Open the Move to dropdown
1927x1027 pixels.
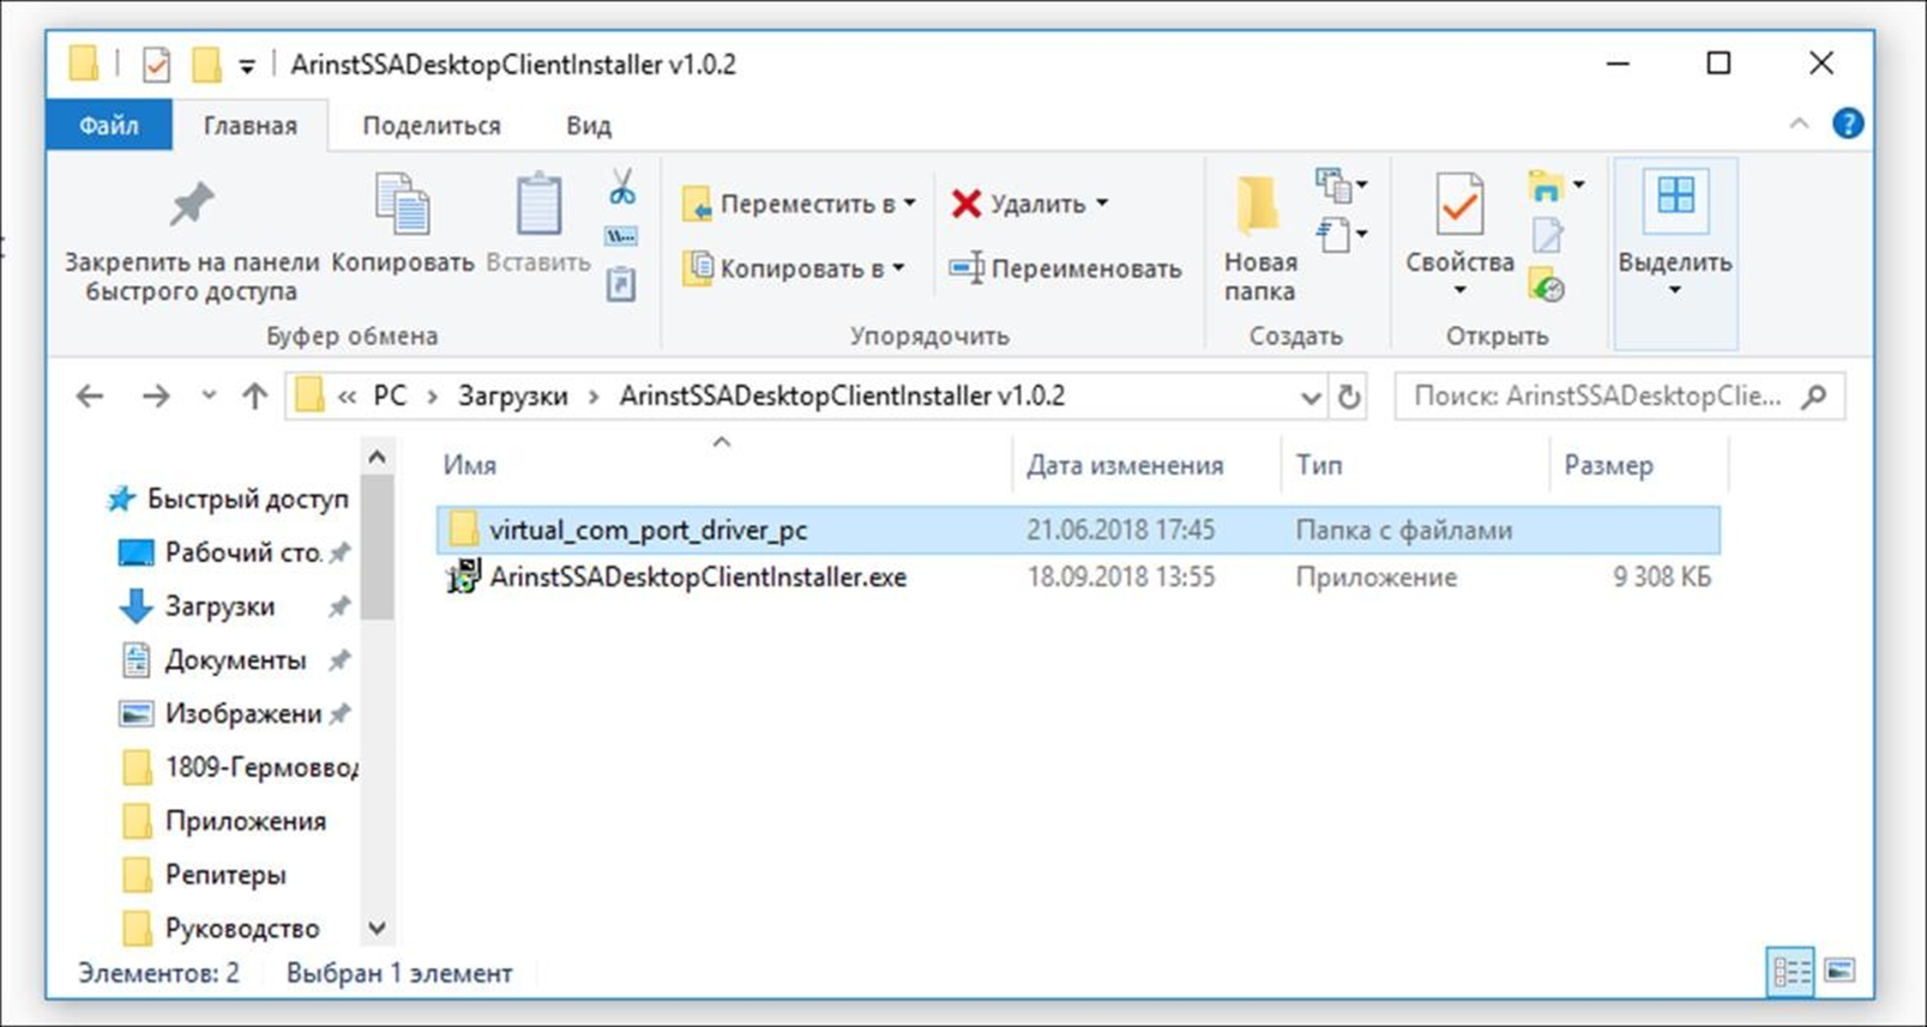(x=798, y=204)
